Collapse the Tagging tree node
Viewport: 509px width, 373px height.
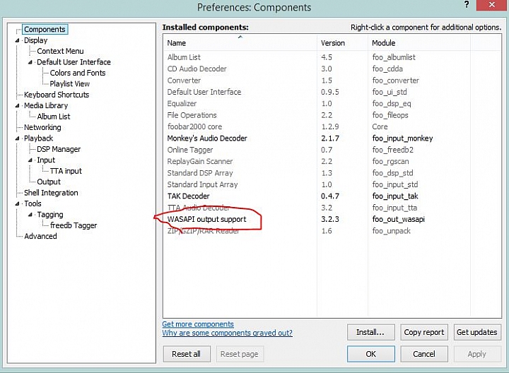pos(30,215)
